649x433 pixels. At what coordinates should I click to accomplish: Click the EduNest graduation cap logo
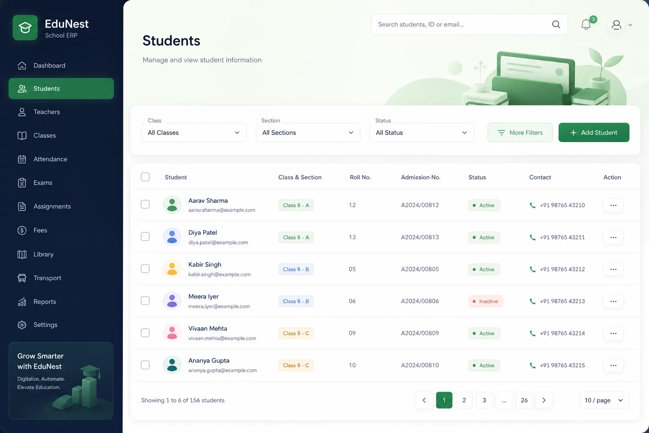click(25, 27)
